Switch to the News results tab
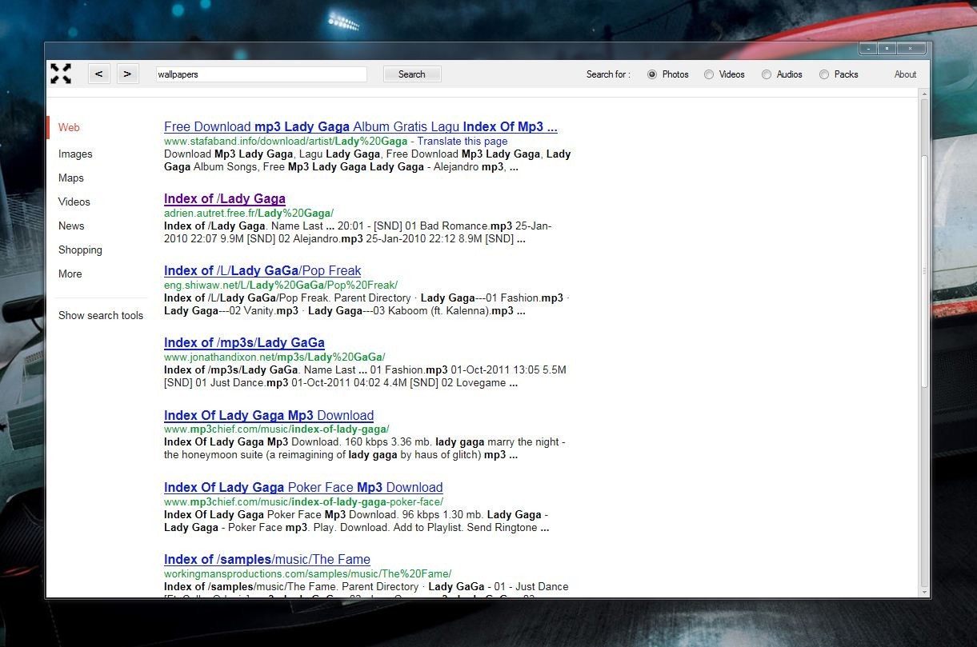 (71, 226)
